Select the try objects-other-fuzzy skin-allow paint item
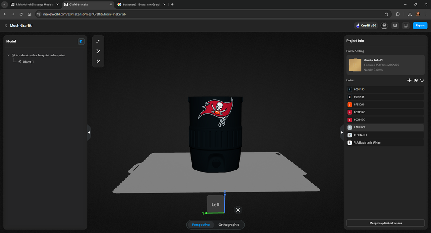Image resolution: width=431 pixels, height=233 pixels. 40,55
